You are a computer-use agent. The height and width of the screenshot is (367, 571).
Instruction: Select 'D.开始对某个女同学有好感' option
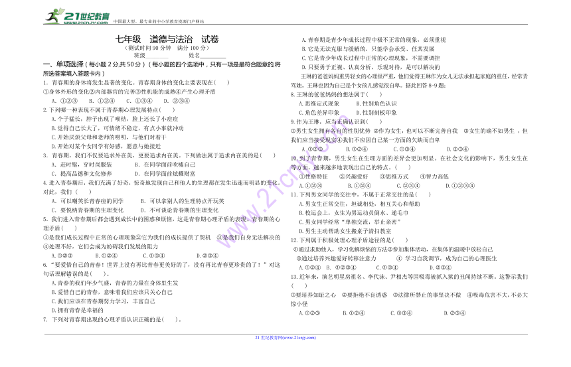pyautogui.click(x=106, y=147)
